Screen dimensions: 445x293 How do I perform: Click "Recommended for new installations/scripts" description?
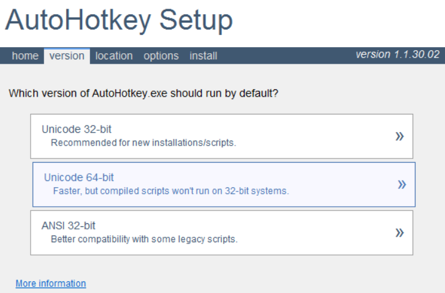pos(143,143)
